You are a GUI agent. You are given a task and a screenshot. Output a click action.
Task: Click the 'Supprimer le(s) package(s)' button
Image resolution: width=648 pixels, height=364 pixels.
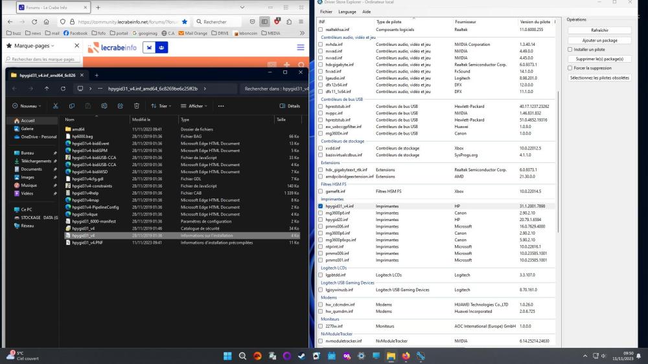599,59
